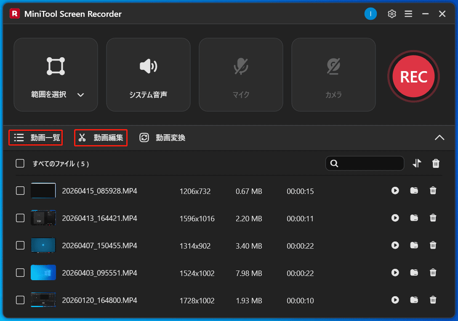Delete 20260403_095551.MP4 with trash icon
This screenshot has width=458, height=321.
433,273
